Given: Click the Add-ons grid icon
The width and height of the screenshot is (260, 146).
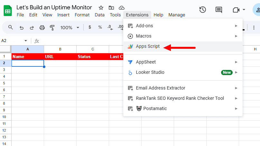Looking at the screenshot, I should [130, 26].
